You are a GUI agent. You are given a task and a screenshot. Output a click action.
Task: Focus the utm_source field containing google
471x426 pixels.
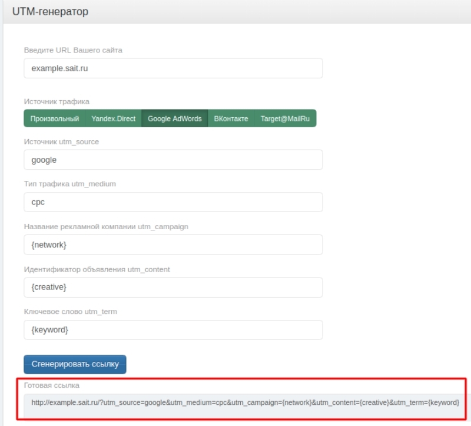click(173, 160)
